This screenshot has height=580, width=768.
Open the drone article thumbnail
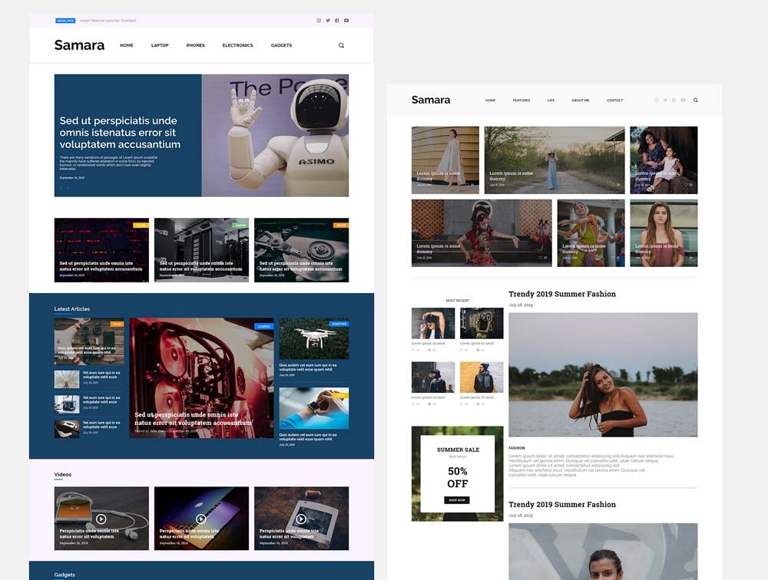click(313, 339)
